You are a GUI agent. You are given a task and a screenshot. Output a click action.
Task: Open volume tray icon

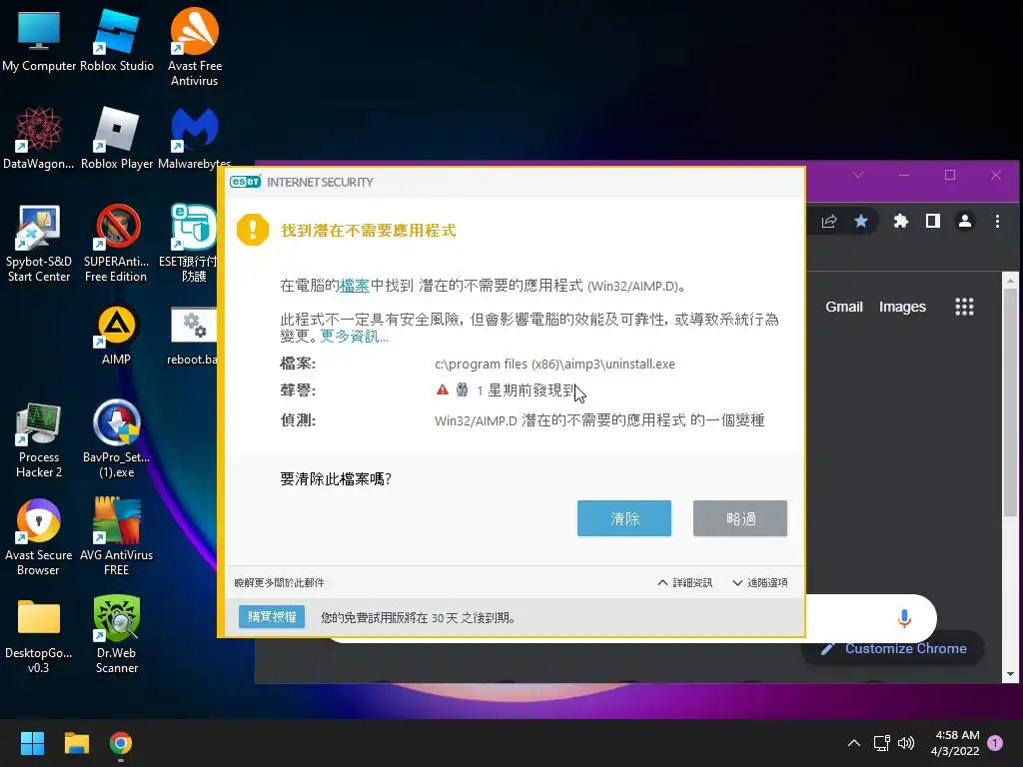point(906,743)
